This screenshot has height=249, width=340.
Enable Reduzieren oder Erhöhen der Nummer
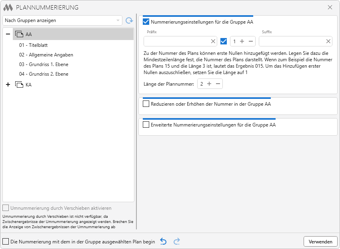[146, 104]
